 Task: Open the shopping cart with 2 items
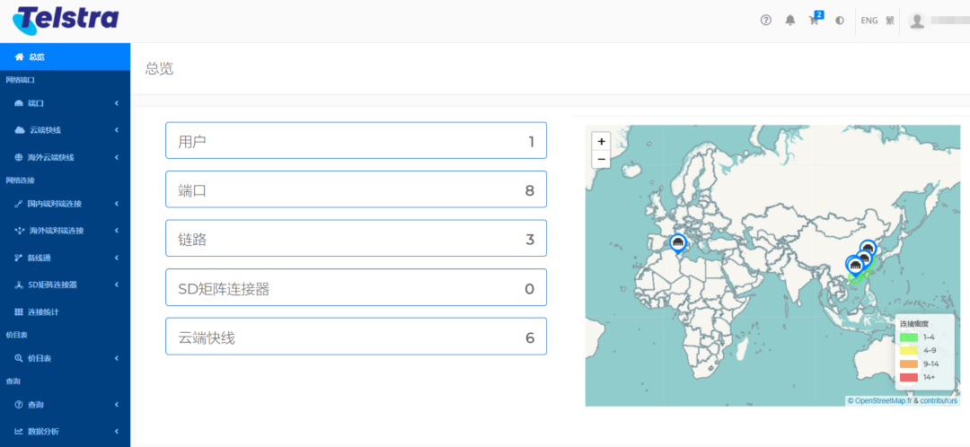click(x=815, y=20)
